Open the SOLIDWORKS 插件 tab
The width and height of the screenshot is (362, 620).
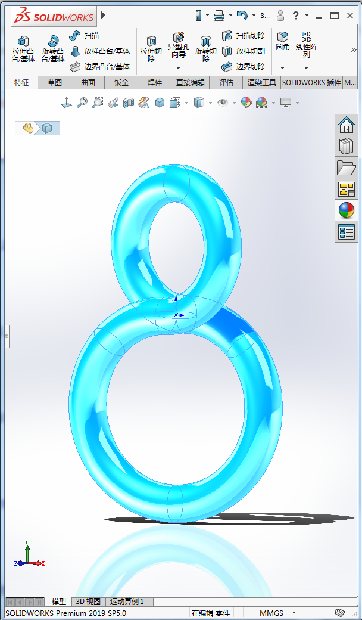click(x=312, y=83)
